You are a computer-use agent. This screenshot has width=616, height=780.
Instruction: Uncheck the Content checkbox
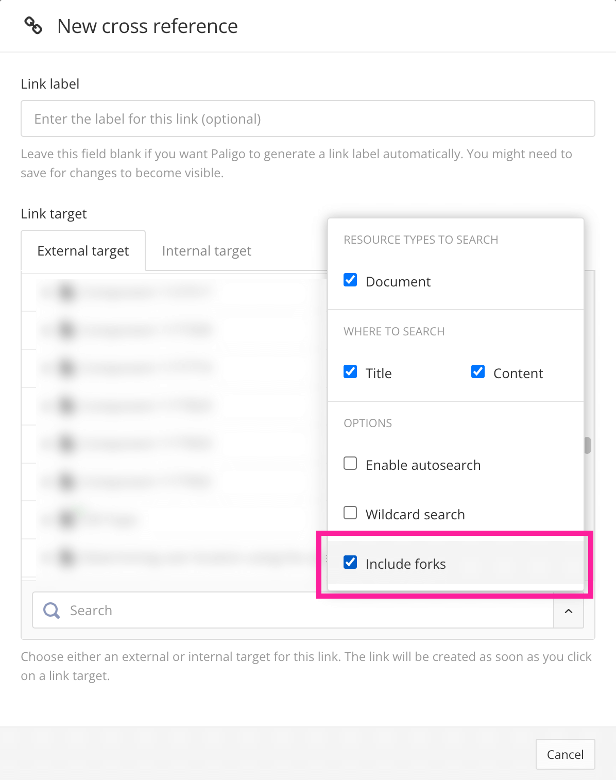[478, 371]
